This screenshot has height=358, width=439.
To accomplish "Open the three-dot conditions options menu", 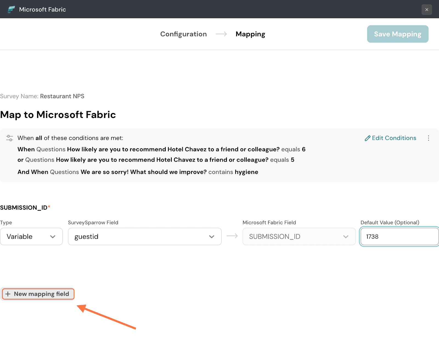I will point(428,138).
